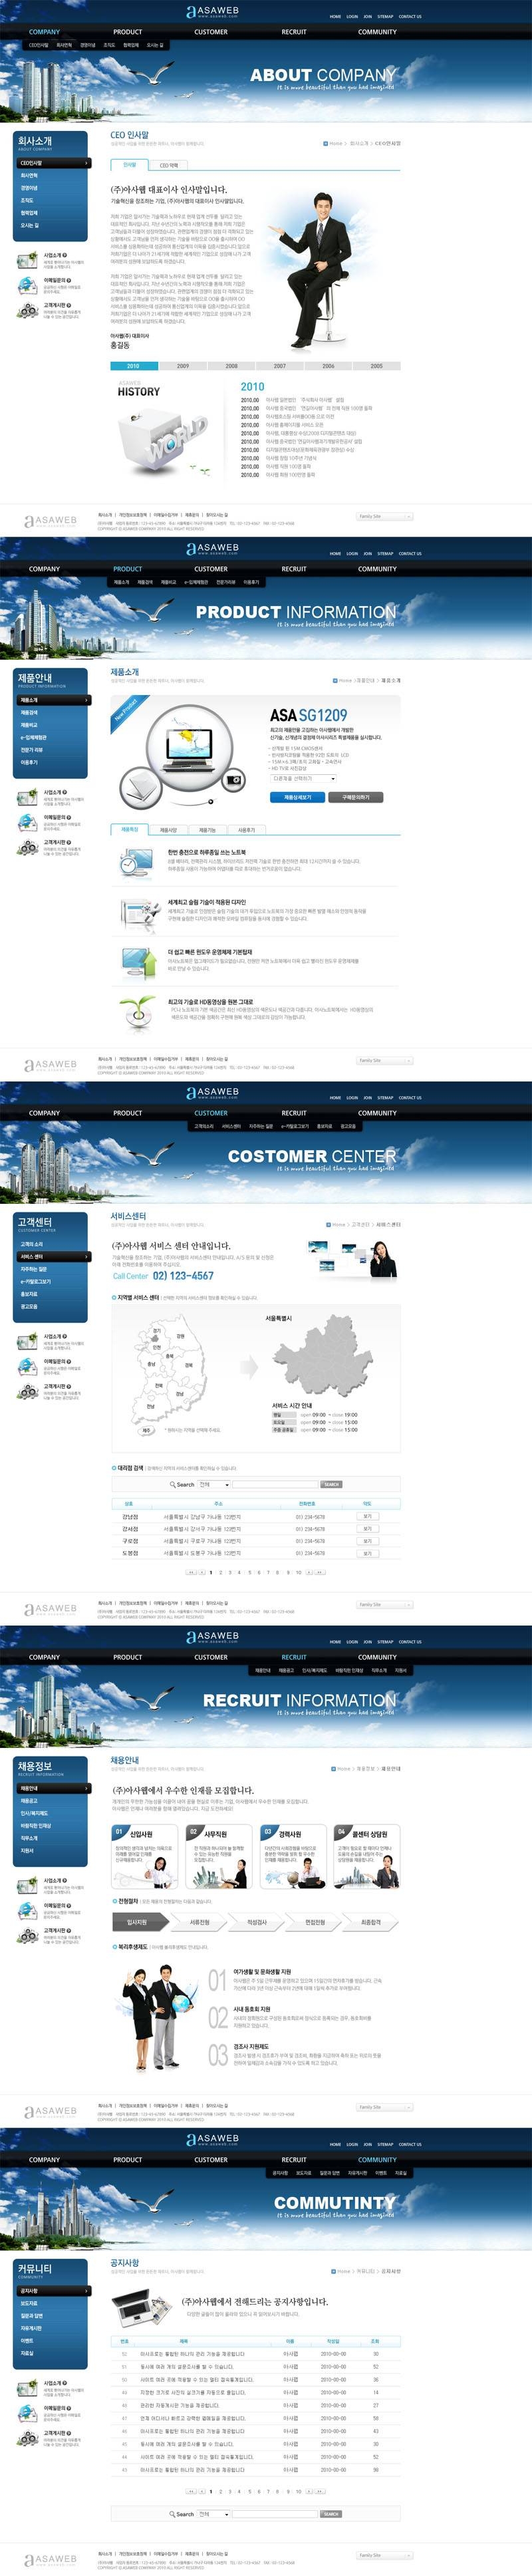
Task: Click 이메일문의 sidebar icon under 회사소개 menu
Action: click(27, 285)
